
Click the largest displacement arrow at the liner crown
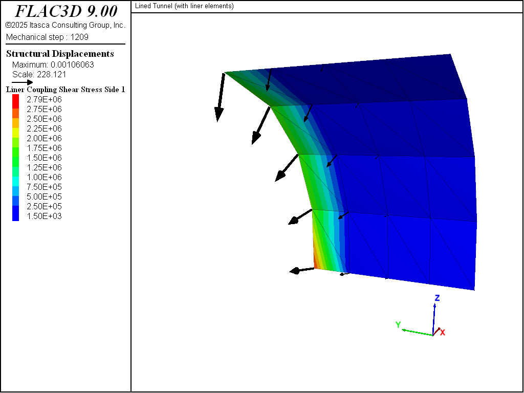tap(221, 97)
